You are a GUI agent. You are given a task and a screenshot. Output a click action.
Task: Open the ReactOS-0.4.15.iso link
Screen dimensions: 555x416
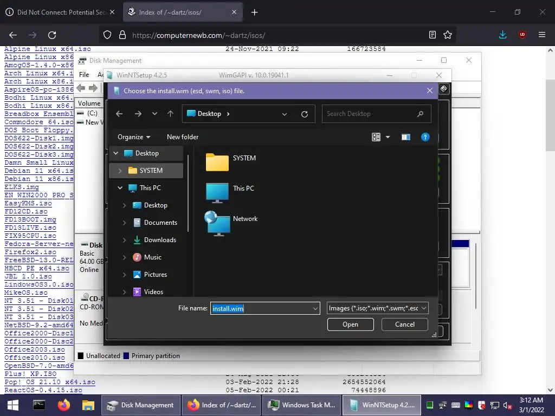coord(43,390)
